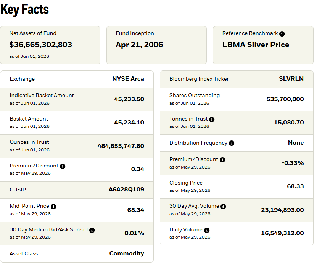Open 30 Day Median Bid/Ask Spread info

[92, 230]
